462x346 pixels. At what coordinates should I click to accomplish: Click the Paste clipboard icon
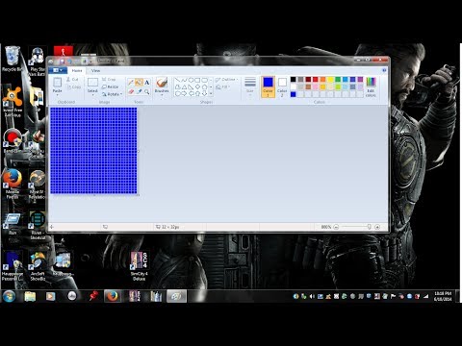[x=57, y=83]
